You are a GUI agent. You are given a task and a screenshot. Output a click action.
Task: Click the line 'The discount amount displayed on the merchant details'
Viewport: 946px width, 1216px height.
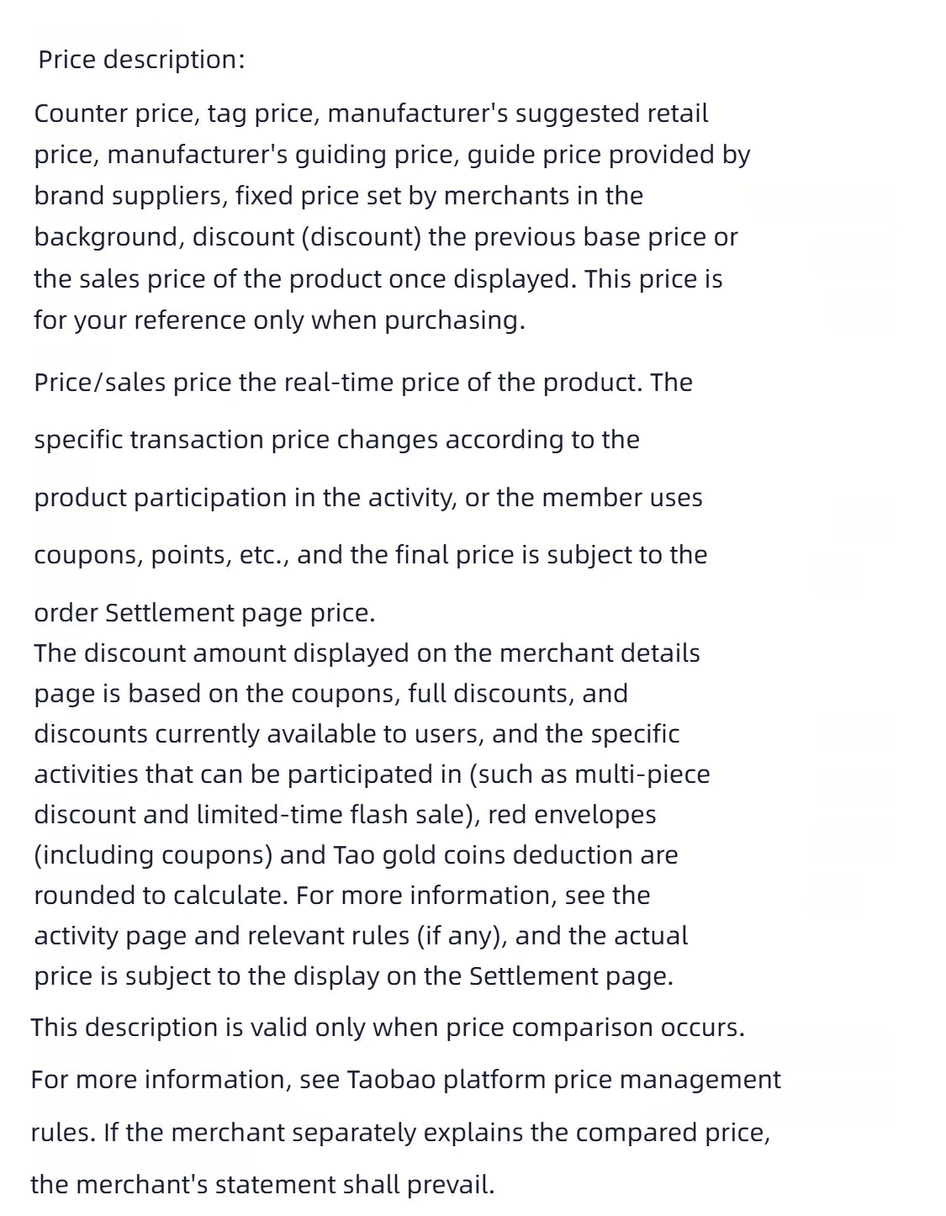point(367,653)
